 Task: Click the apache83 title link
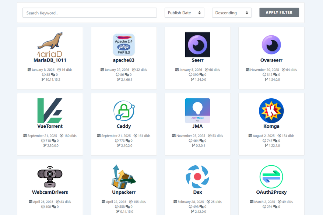(124, 60)
